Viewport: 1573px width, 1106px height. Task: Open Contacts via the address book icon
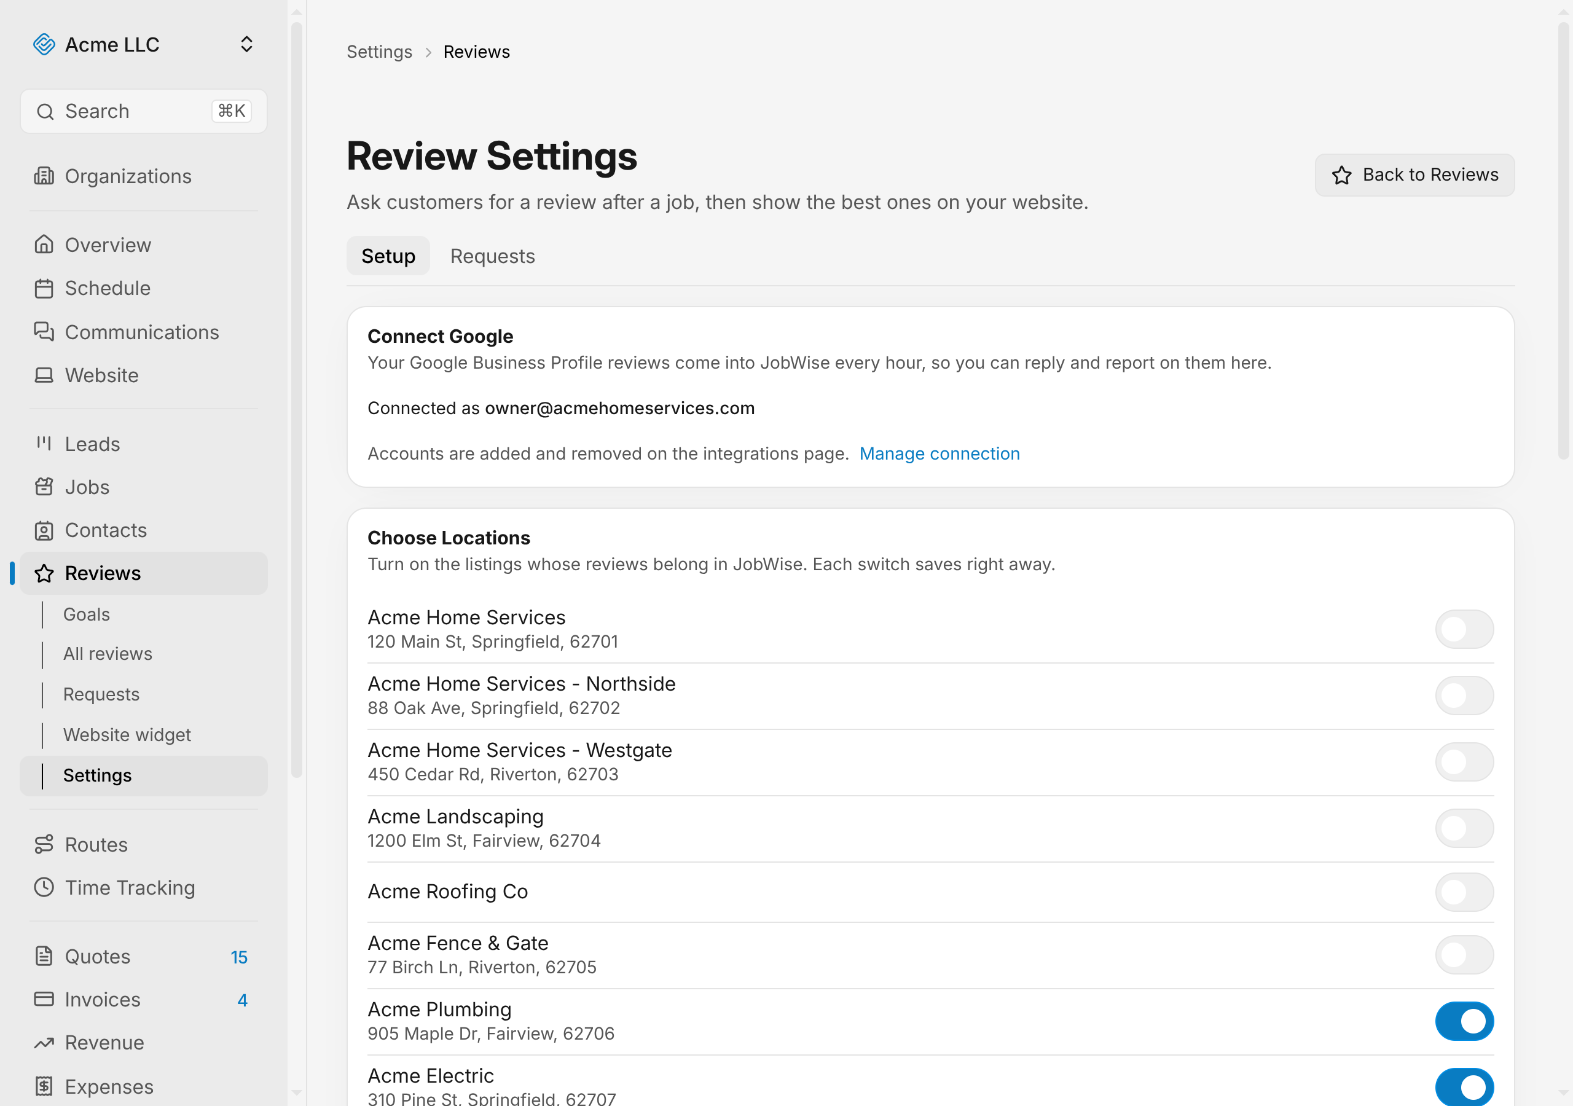44,530
